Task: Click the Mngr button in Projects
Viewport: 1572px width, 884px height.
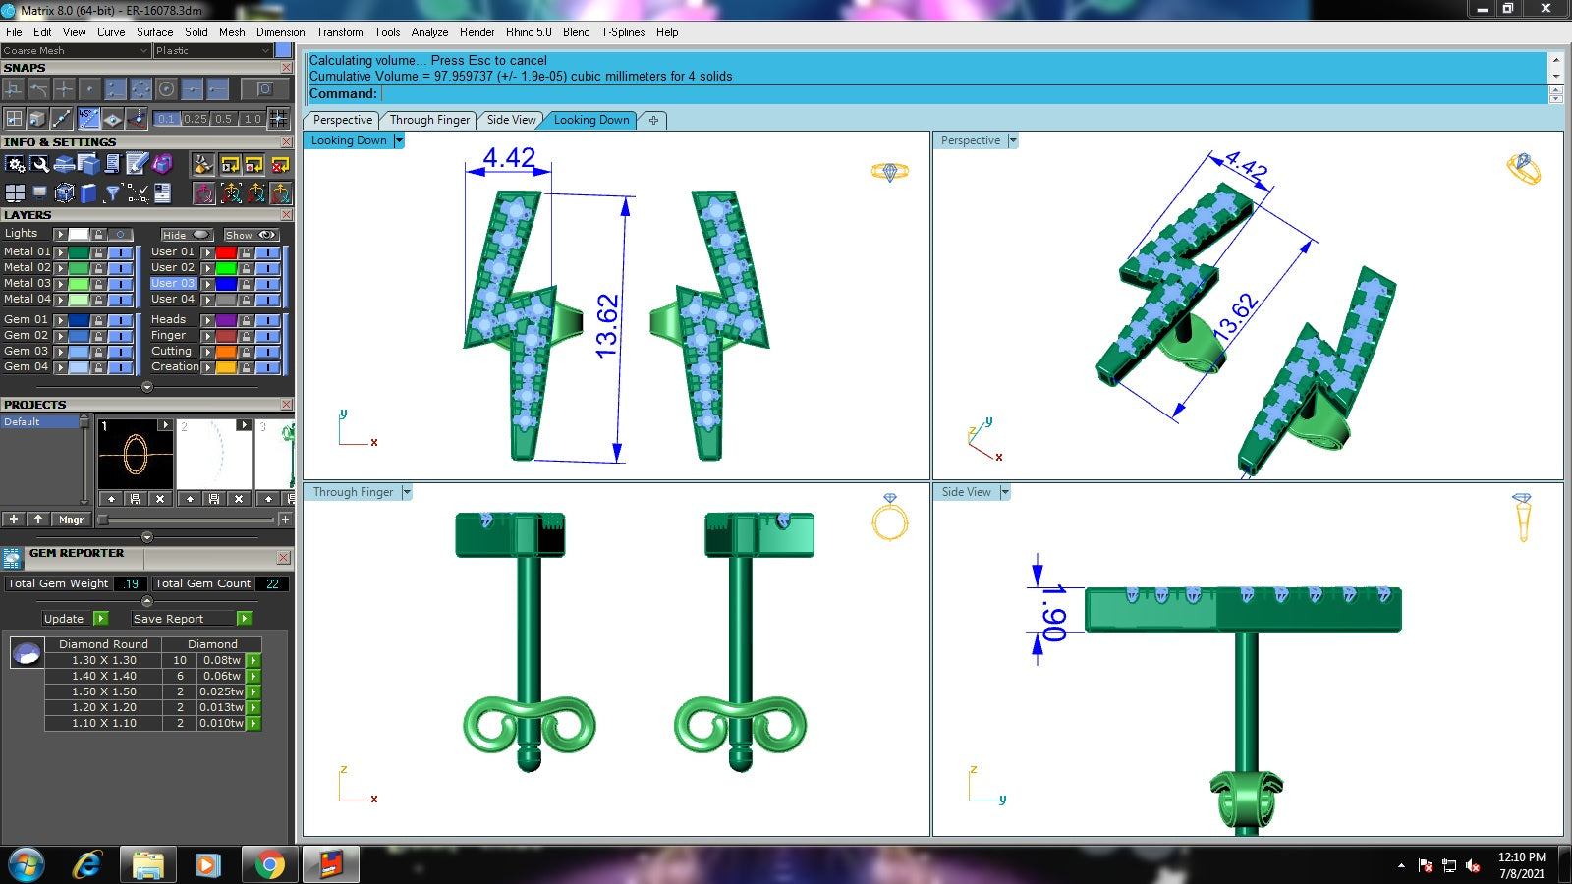Action: tap(71, 519)
